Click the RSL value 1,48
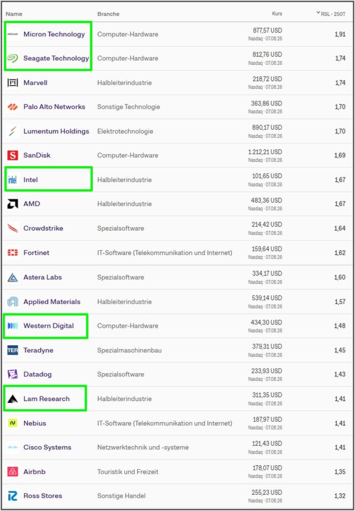Viewport: 355px width, 511px height. pos(340,326)
